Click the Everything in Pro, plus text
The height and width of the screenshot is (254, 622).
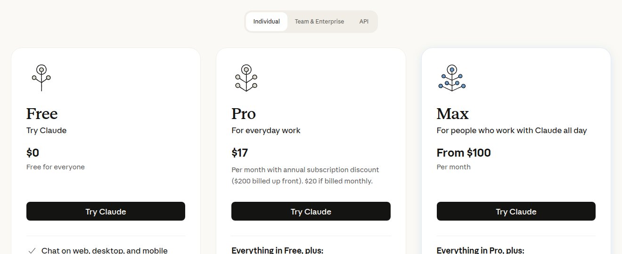[x=481, y=250]
